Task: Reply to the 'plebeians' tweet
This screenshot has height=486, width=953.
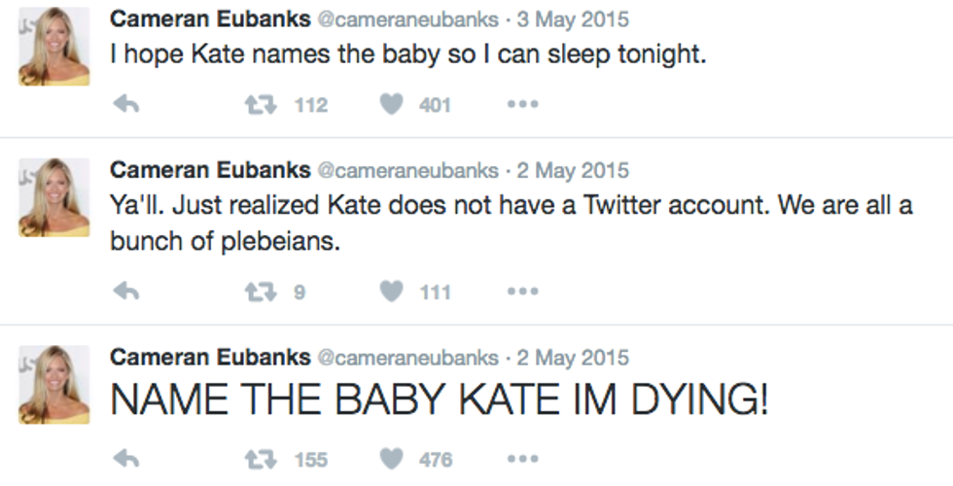Action: (126, 291)
